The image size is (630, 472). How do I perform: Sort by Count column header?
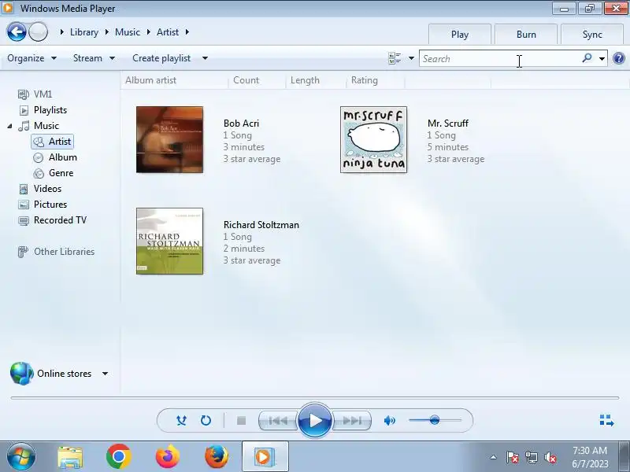point(258,80)
